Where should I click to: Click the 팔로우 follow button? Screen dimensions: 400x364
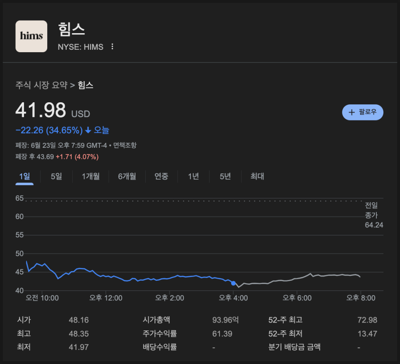[x=362, y=112]
